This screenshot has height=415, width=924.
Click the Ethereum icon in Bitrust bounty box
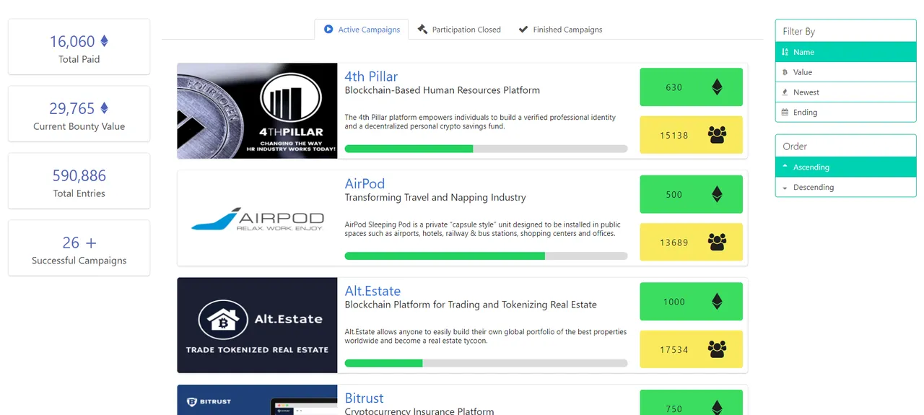coord(717,408)
